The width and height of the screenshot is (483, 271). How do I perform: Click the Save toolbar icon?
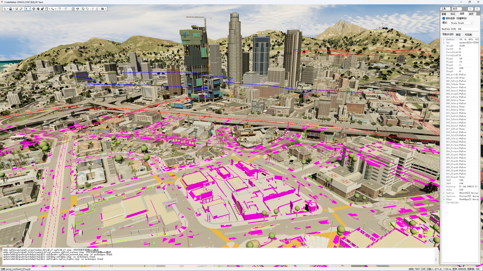coord(17,9)
